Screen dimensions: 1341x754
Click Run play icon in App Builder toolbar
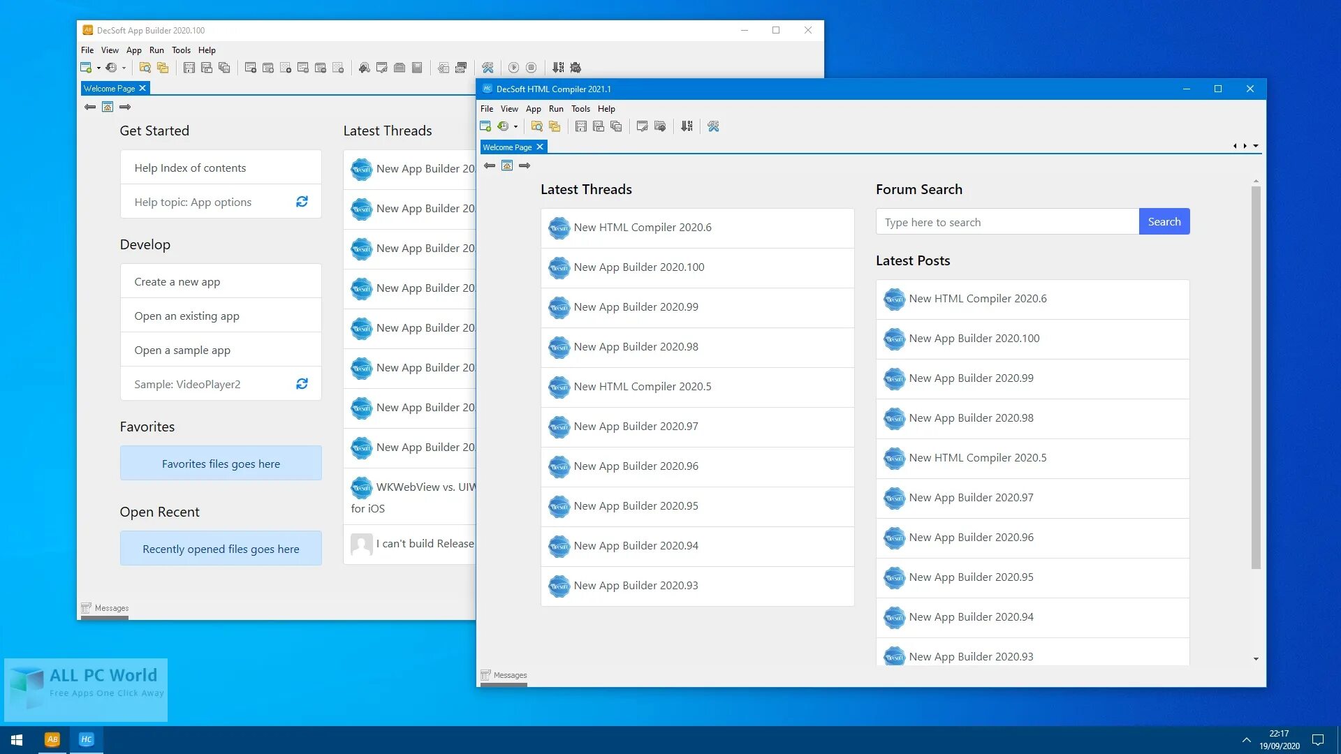tap(513, 68)
